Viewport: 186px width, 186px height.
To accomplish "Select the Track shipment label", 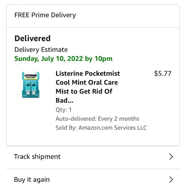I will (37, 157).
